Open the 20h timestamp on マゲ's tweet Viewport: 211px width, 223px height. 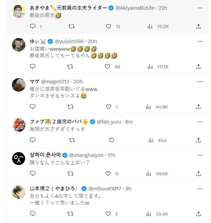(x=78, y=81)
